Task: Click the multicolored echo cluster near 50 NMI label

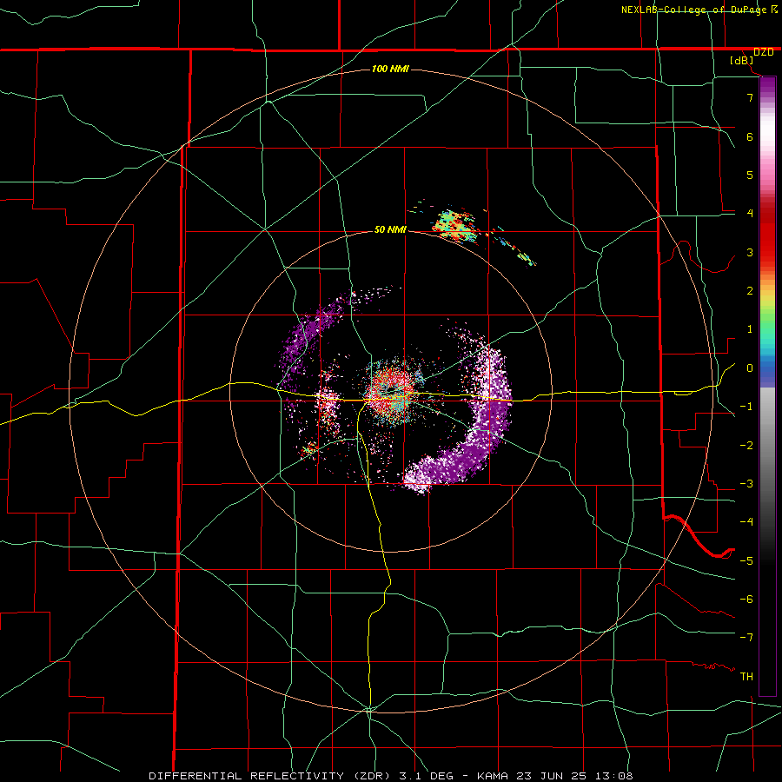Action: [454, 226]
